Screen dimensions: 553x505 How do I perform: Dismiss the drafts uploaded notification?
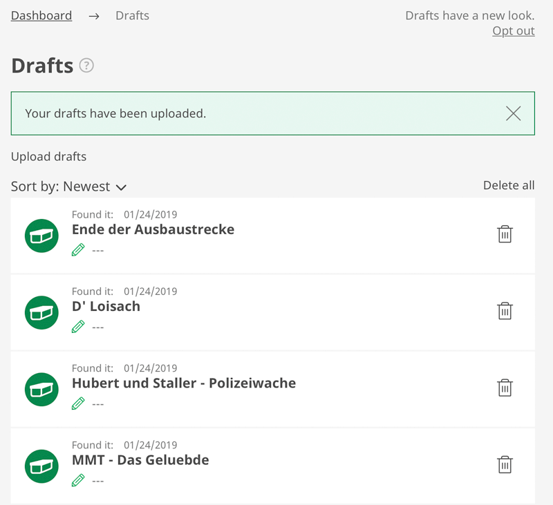click(513, 113)
